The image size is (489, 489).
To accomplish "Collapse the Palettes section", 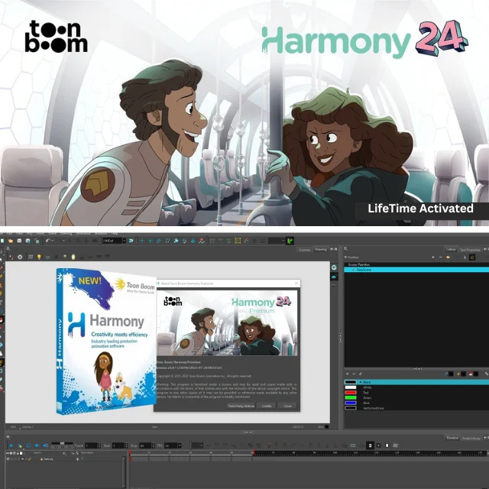I will [x=345, y=257].
